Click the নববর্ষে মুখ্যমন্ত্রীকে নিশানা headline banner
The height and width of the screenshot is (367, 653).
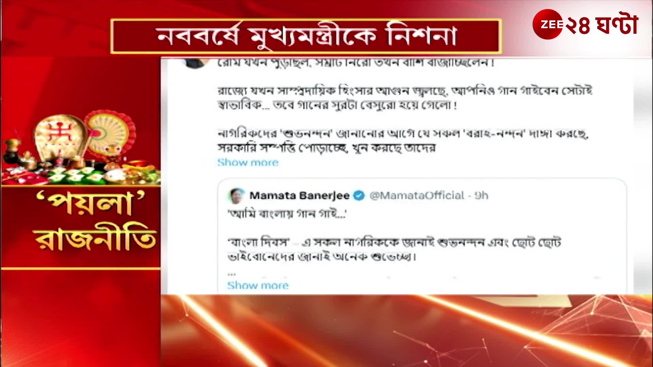click(x=306, y=36)
